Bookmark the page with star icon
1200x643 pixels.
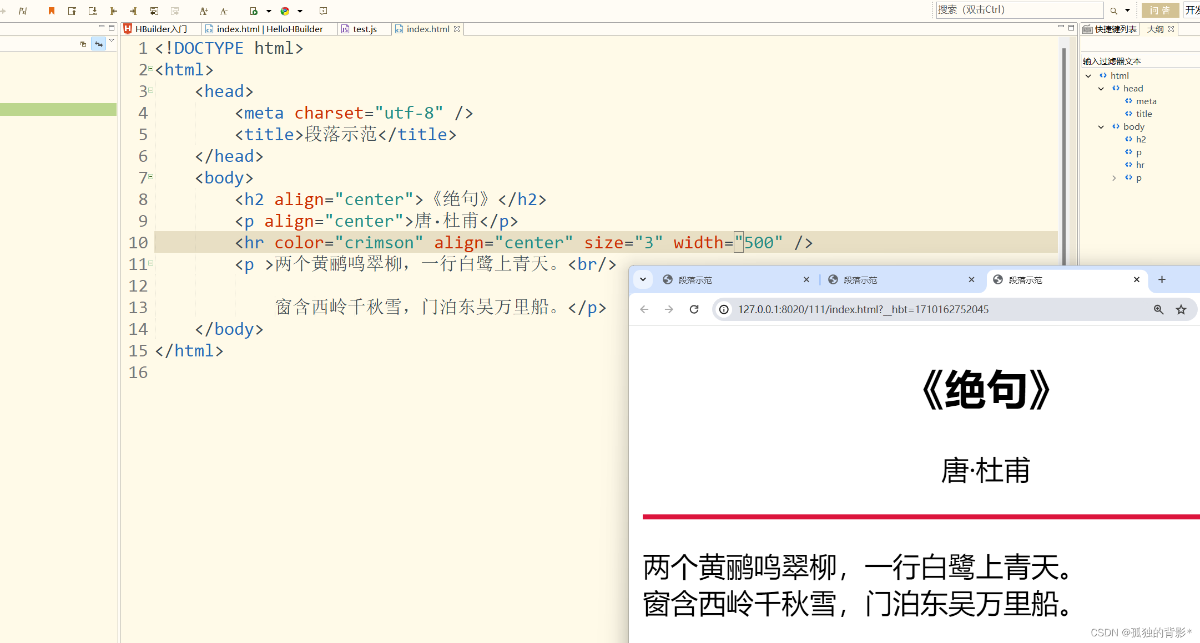(x=1181, y=309)
